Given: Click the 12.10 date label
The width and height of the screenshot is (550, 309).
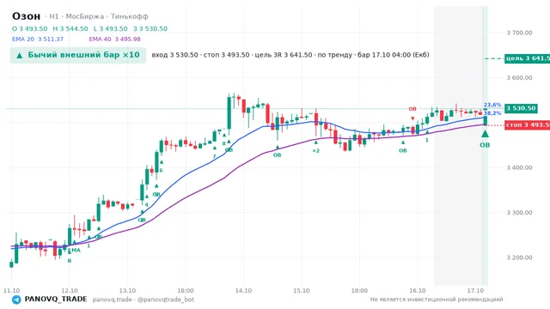Looking at the screenshot, I should pyautogui.click(x=70, y=291).
